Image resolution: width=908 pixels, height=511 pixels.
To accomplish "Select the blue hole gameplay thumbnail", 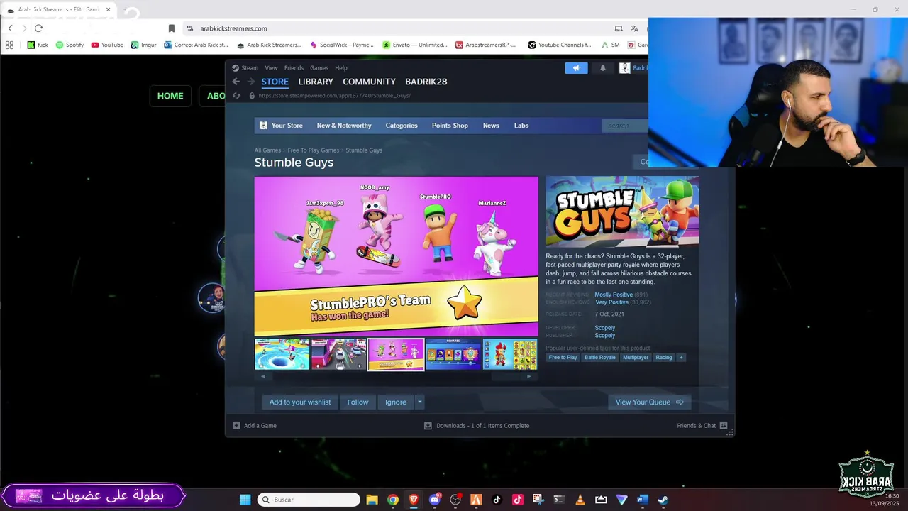I will (282, 354).
